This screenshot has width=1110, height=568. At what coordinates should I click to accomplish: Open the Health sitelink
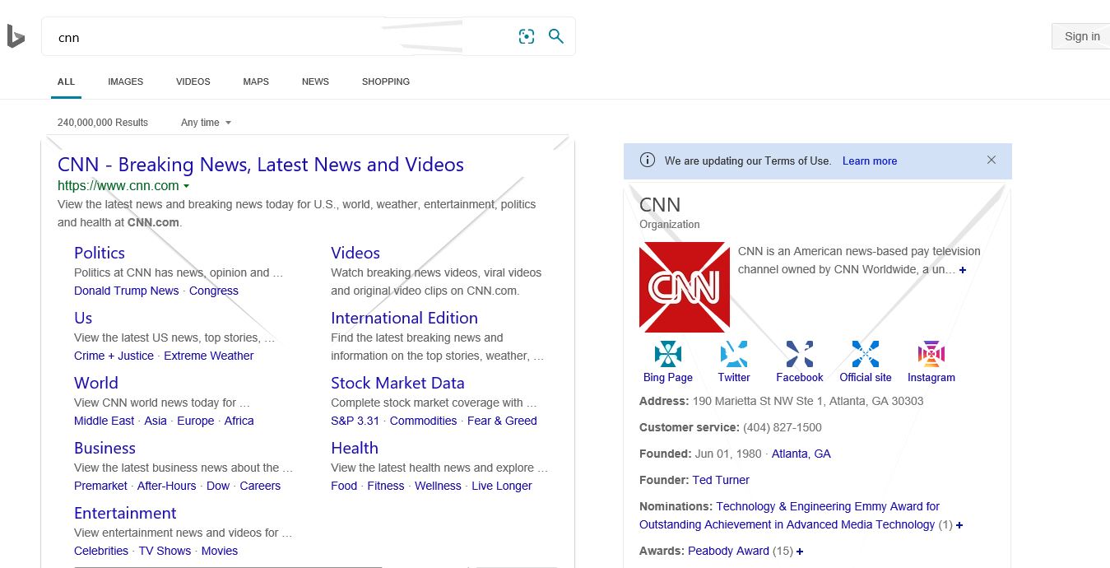tap(355, 448)
